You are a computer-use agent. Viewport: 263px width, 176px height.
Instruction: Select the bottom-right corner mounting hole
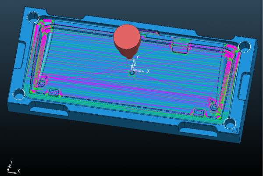coord(230,123)
